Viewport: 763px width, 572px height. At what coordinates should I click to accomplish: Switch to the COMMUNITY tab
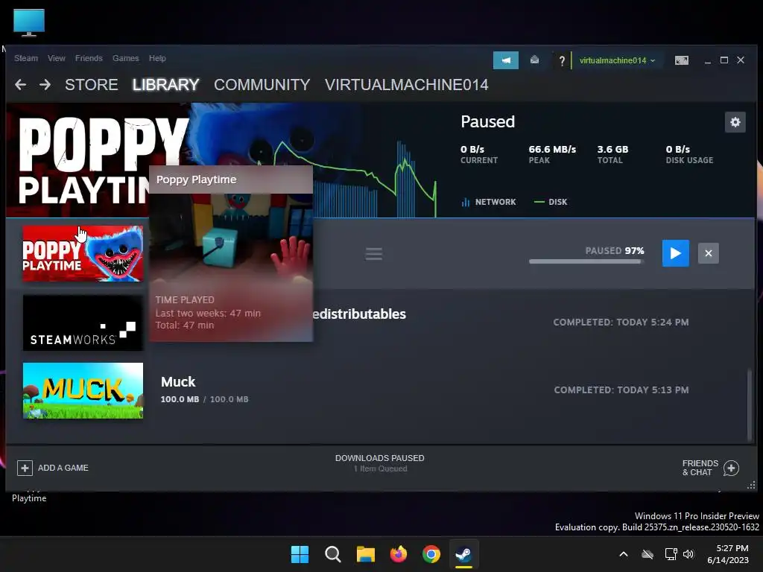pos(262,85)
